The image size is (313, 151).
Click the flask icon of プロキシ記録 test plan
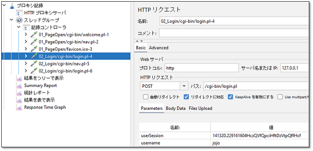coord(13,6)
